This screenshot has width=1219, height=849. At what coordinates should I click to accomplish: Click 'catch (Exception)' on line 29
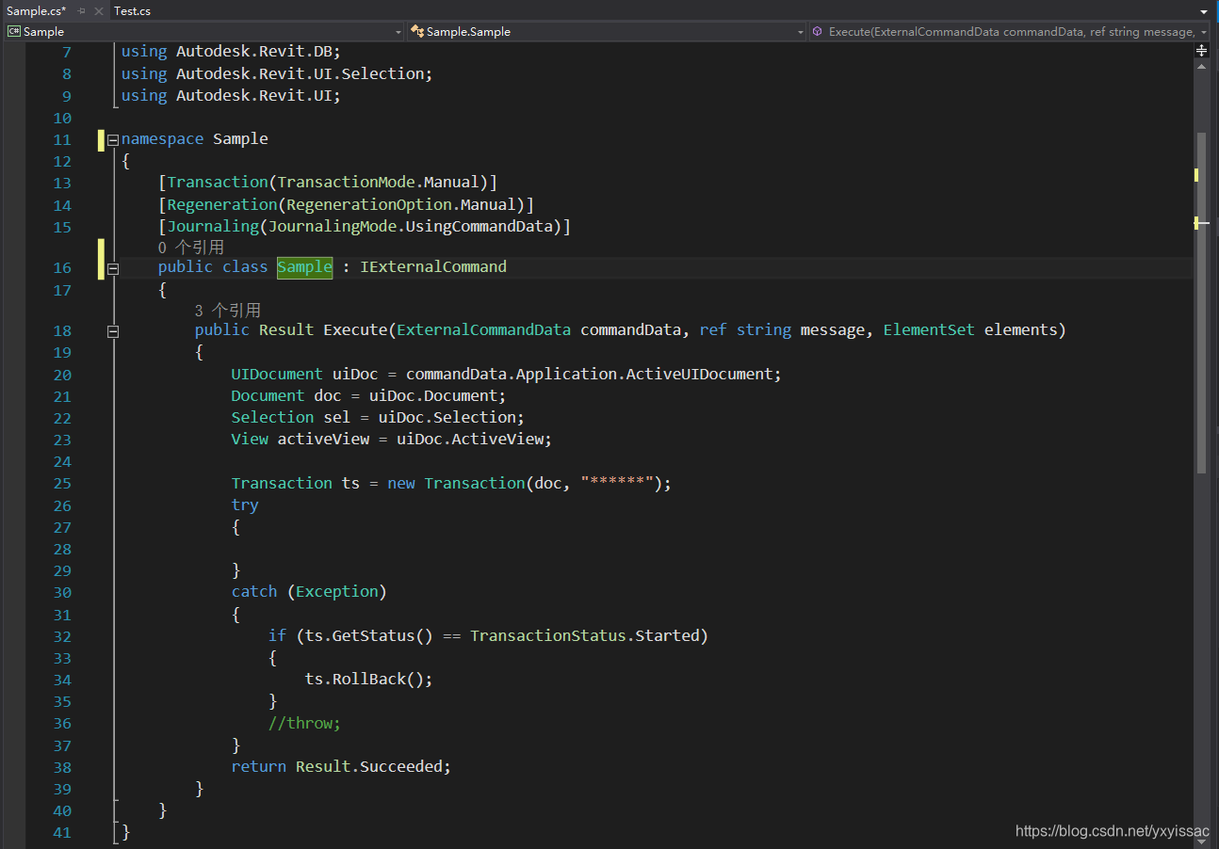coord(309,592)
